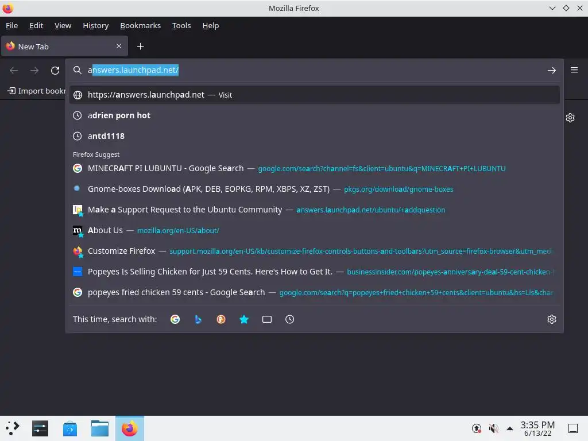Click inside the address bar text field

315,70
